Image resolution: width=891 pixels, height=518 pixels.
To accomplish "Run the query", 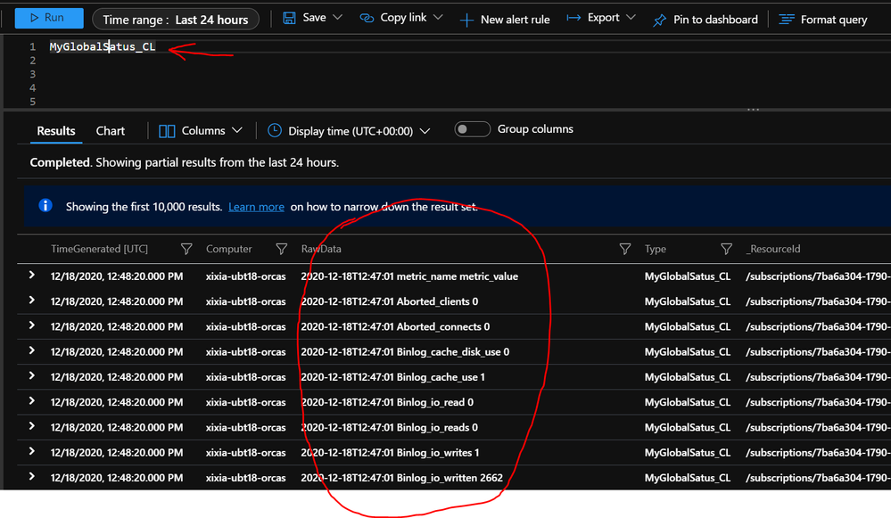I will [49, 18].
